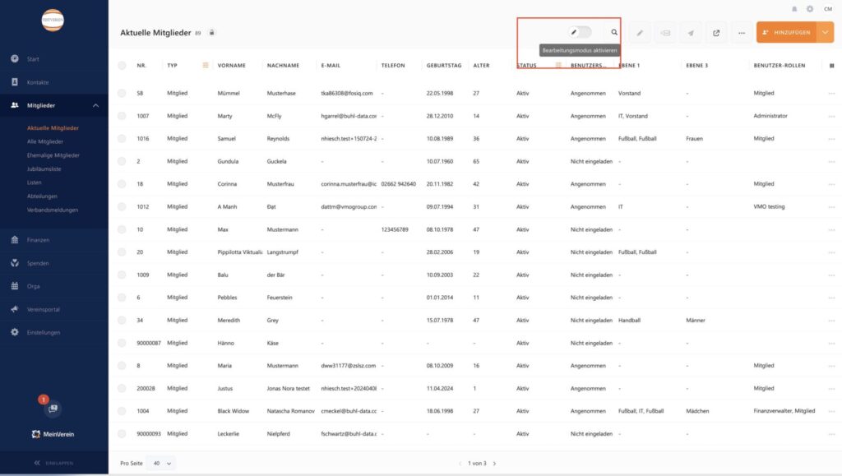Tick the checkbox for Samuel Reynolds row
The image size is (842, 476).
click(122, 139)
